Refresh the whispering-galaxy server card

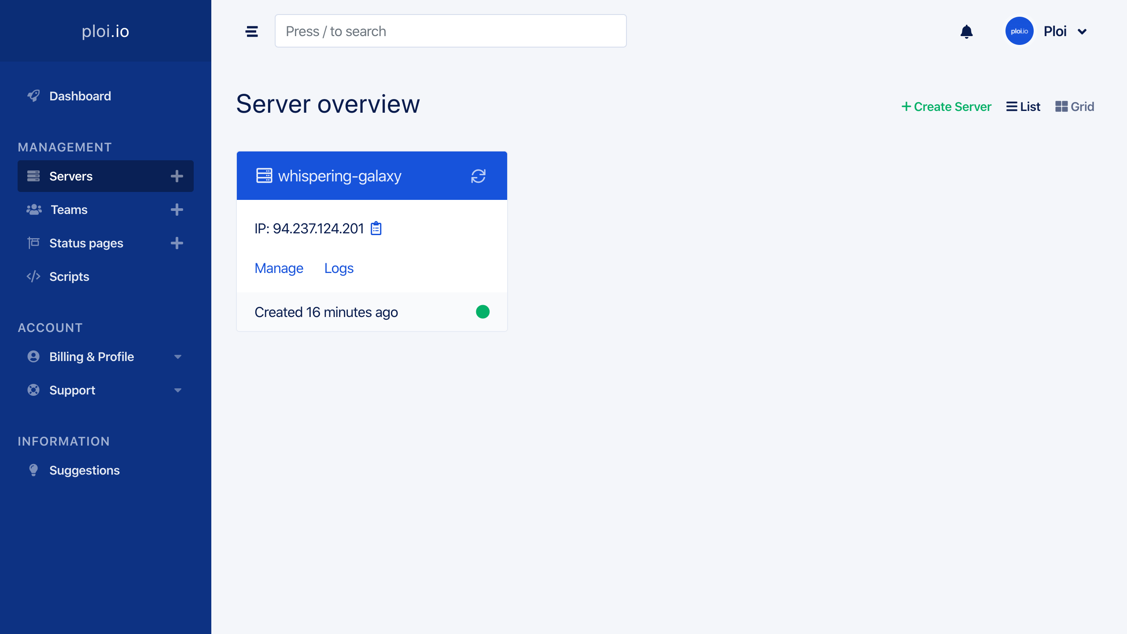coord(478,176)
